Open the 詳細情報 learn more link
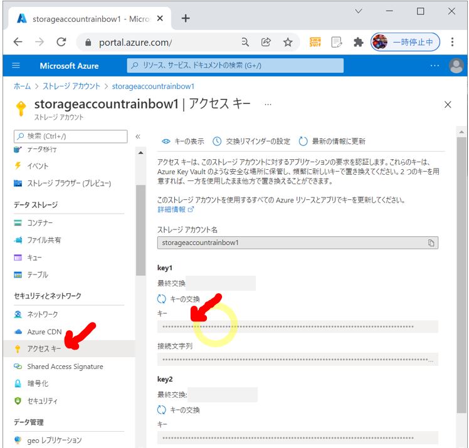The image size is (469, 448). 176,209
